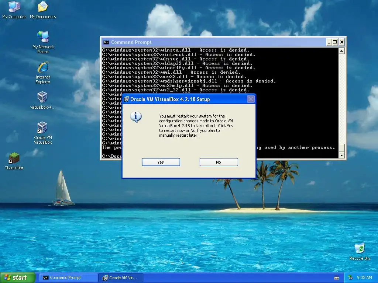Click the info icon in Setup dialog
Image resolution: width=378 pixels, height=283 pixels.
point(136,117)
